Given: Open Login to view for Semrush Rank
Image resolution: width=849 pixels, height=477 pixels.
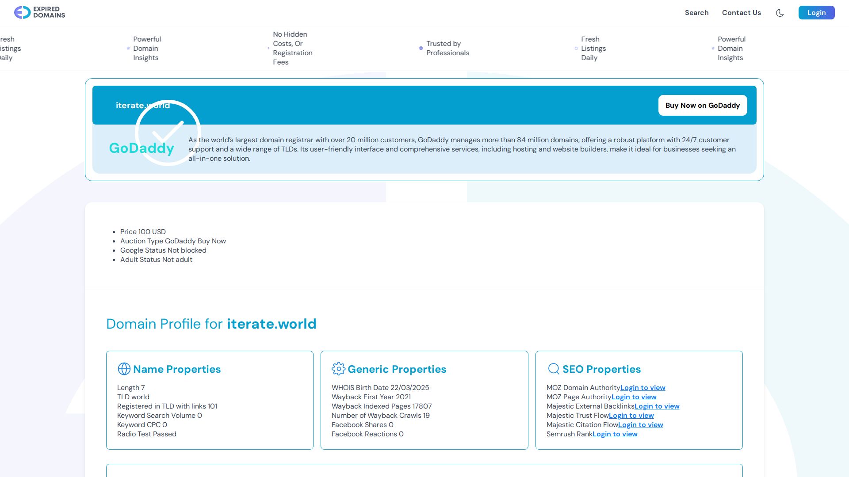Looking at the screenshot, I should pyautogui.click(x=615, y=434).
